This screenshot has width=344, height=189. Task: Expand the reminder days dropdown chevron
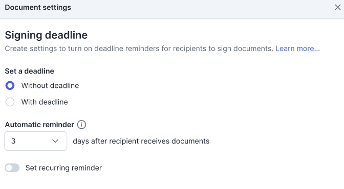click(x=55, y=141)
